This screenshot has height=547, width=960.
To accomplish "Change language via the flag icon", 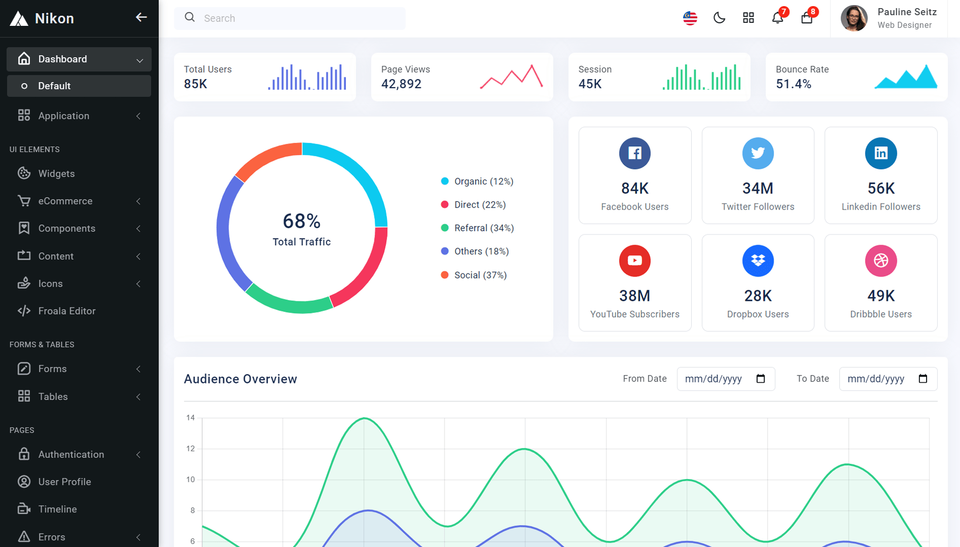I will pos(690,18).
